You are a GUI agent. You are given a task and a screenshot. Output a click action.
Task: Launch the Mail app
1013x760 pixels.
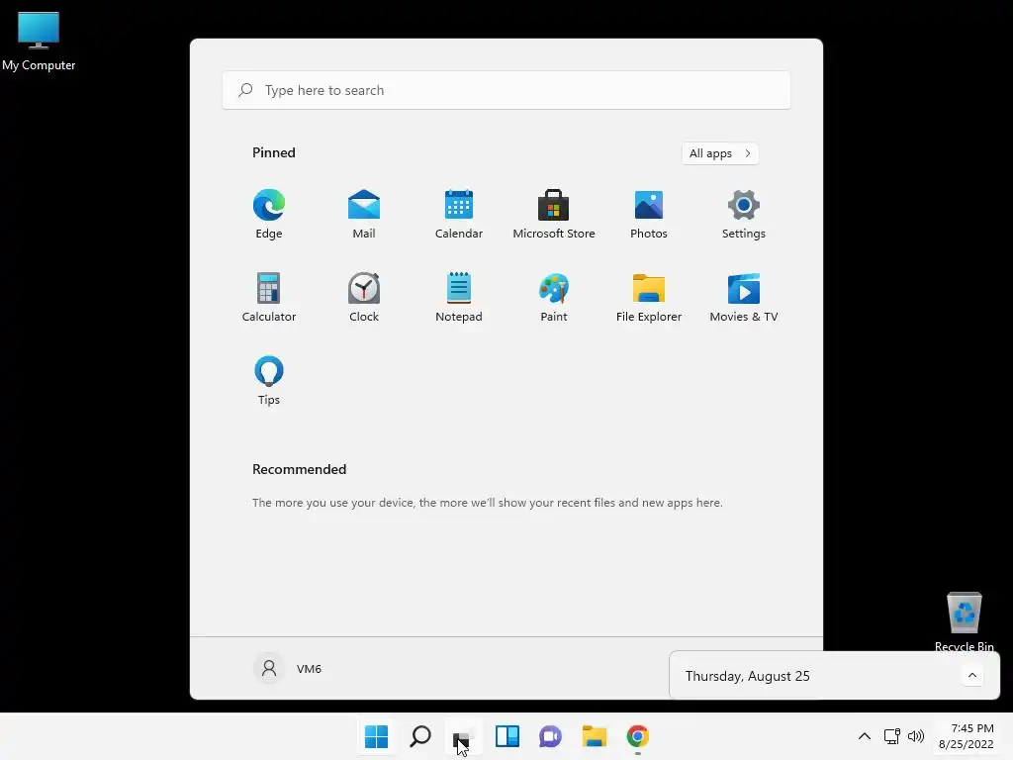point(364,214)
